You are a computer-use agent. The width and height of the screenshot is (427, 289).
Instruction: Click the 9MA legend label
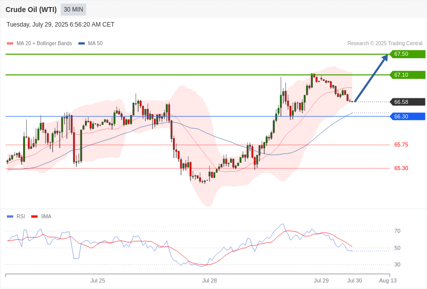tap(46, 216)
